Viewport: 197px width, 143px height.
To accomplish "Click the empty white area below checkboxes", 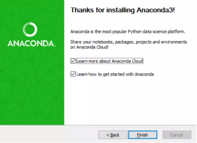I will [130, 101].
